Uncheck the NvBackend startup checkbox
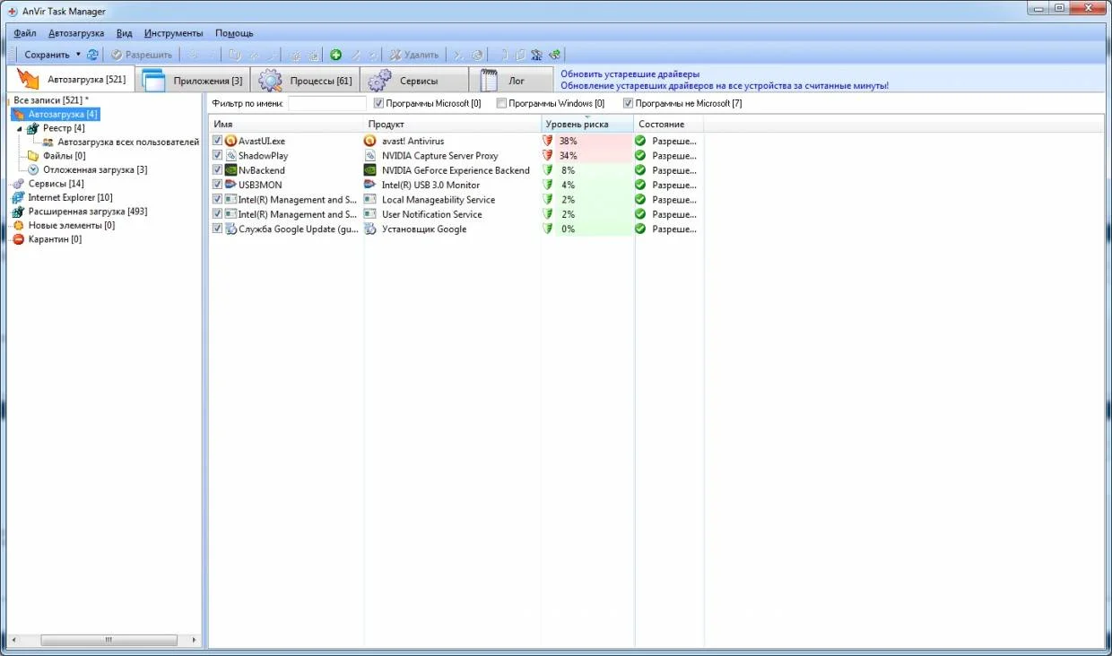The width and height of the screenshot is (1112, 656). click(x=218, y=170)
